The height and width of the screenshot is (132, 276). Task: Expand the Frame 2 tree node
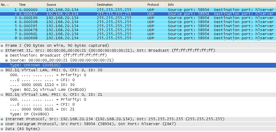(2, 46)
